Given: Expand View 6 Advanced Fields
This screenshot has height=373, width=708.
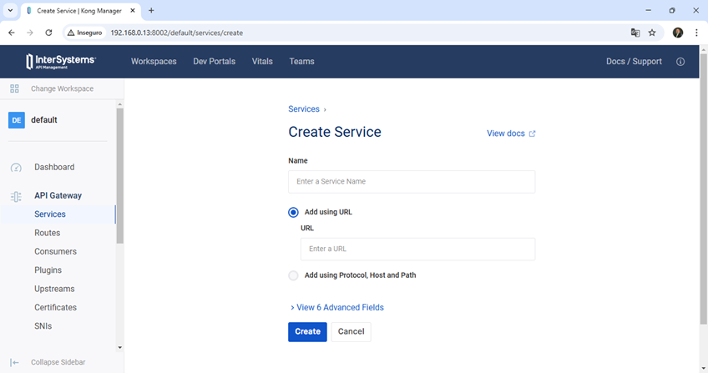Looking at the screenshot, I should pos(336,307).
